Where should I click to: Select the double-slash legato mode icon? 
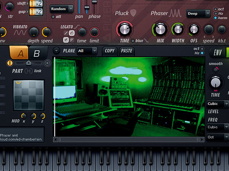point(72,40)
